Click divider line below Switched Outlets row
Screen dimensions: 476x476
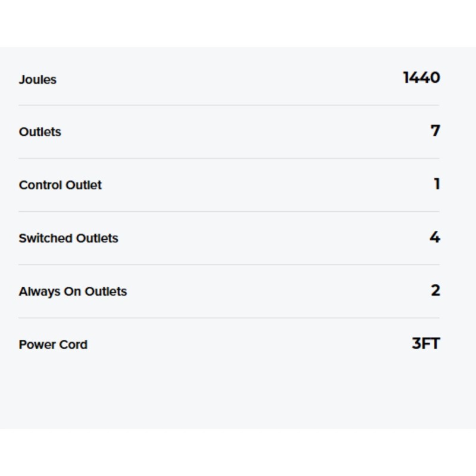(x=229, y=265)
